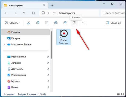Switch to details list view
The image size is (126, 97).
(x=118, y=94)
